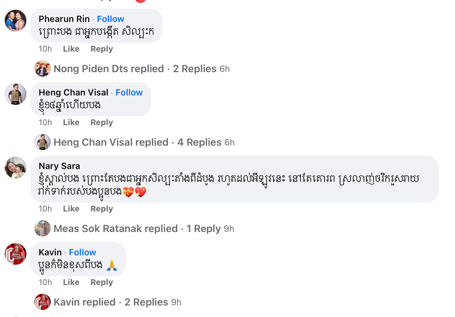The width and height of the screenshot is (455, 317).
Task: Follow Kavin
Action: pos(82,252)
